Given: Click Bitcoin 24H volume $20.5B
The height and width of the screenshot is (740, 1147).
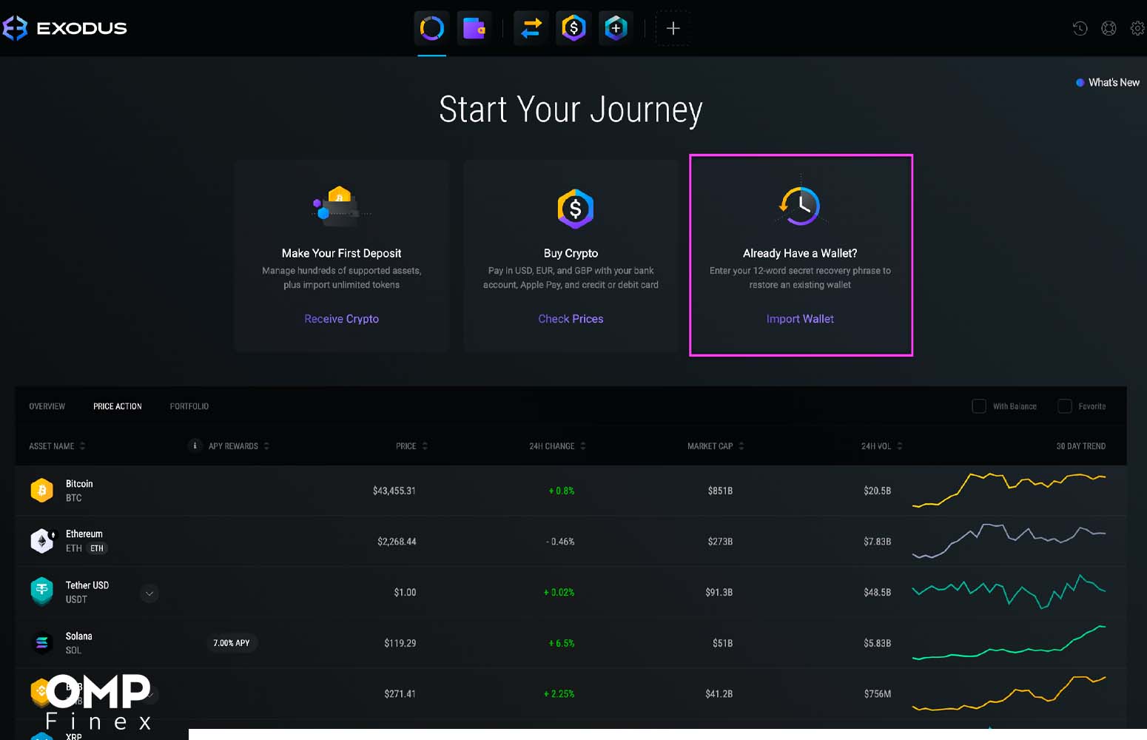Looking at the screenshot, I should (x=877, y=491).
